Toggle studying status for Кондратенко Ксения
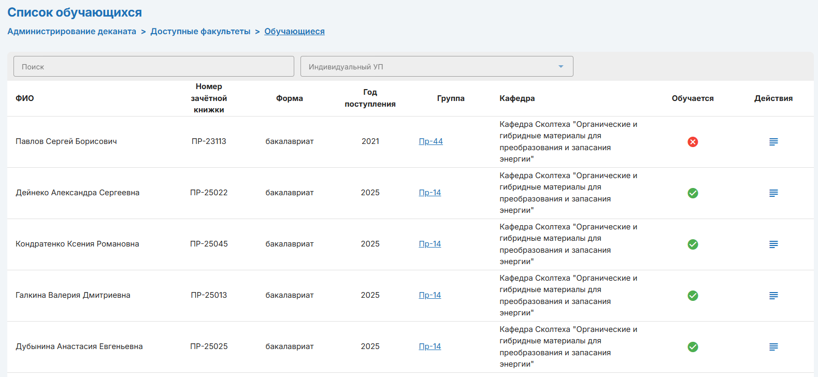 click(x=693, y=244)
